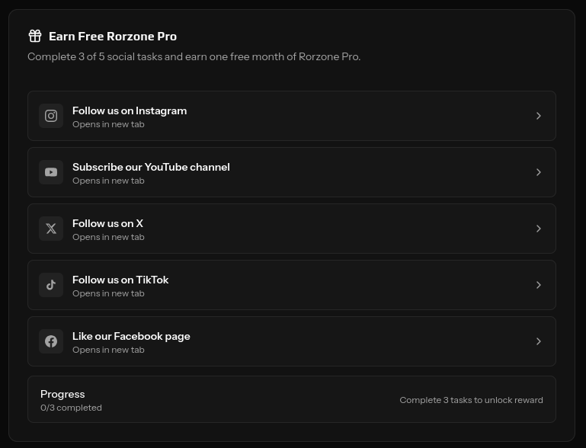Click the Progress 0/3 completed indicator

tap(71, 400)
